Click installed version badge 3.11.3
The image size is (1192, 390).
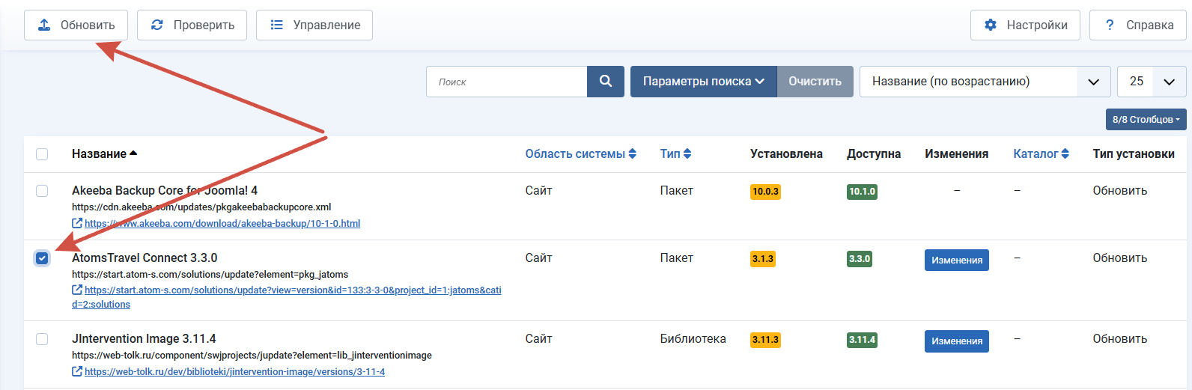[x=765, y=340]
